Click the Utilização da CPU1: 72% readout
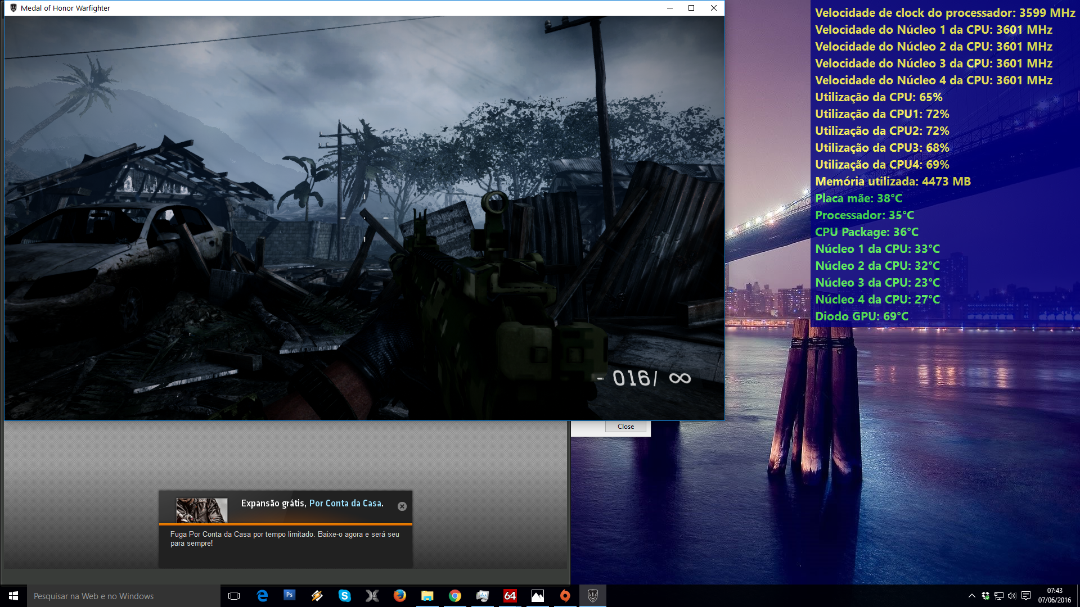Image resolution: width=1080 pixels, height=607 pixels. pyautogui.click(x=882, y=114)
